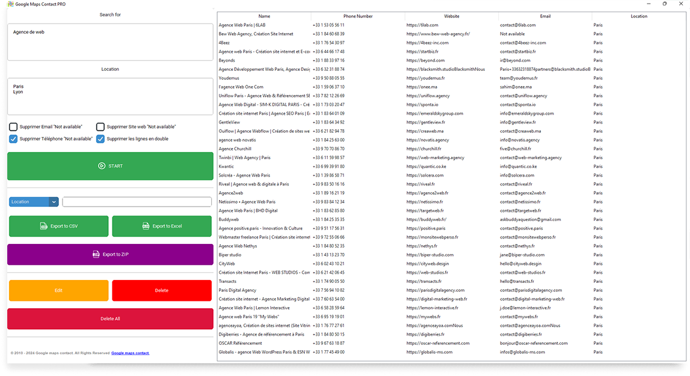The width and height of the screenshot is (690, 376).
Task: Uncheck Supprimer Téléphone "Not available"
Action: coord(13,139)
